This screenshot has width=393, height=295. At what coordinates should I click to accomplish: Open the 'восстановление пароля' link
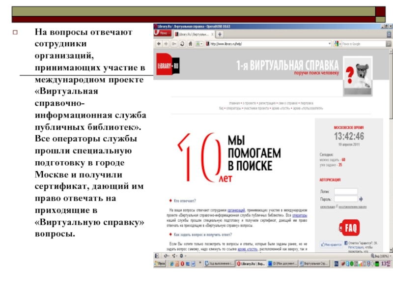(352, 206)
